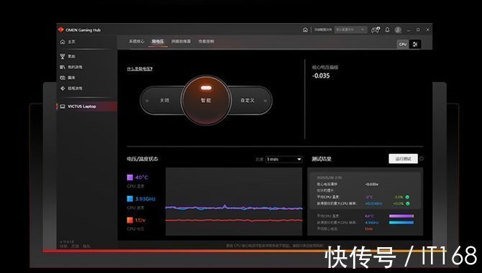
Task: Select VICTUS Laptop in the sidebar
Action: click(x=87, y=106)
